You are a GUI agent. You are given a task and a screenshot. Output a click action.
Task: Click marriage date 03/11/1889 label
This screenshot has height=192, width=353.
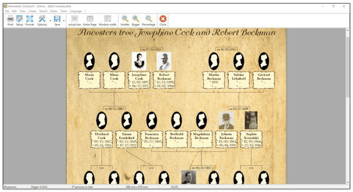114,109
